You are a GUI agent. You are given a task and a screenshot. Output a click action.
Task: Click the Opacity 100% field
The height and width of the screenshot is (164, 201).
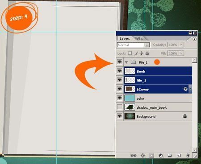pos(173,45)
